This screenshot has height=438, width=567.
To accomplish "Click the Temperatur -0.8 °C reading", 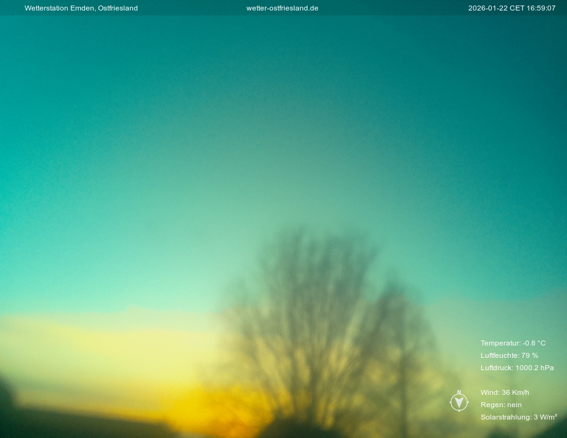I will [513, 343].
